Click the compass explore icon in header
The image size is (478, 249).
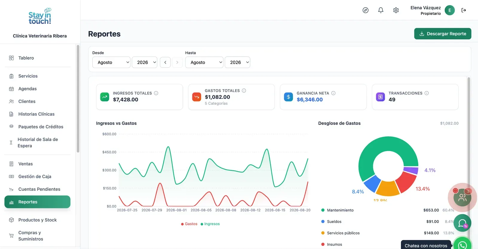[365, 10]
